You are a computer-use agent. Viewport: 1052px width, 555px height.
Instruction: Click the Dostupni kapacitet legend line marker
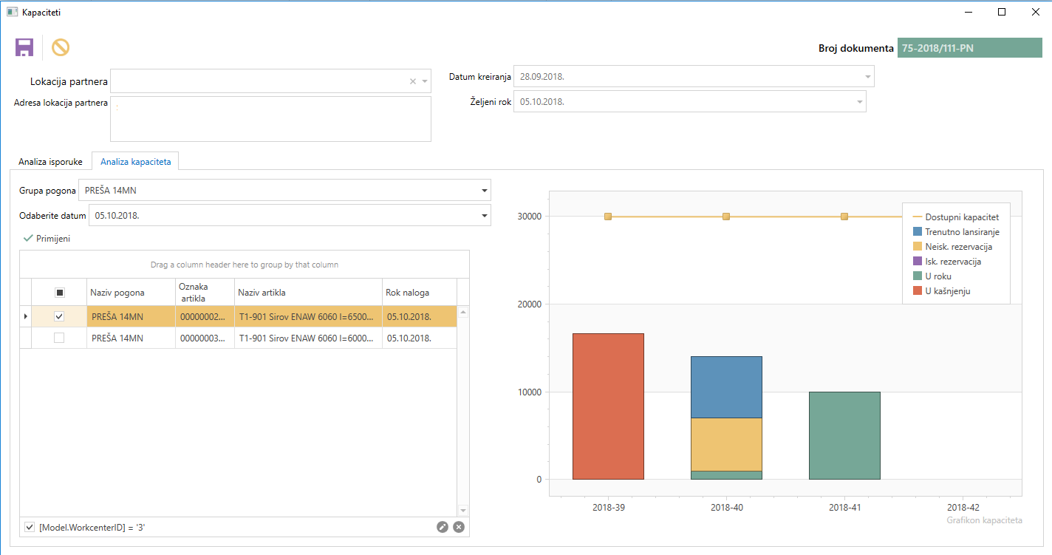click(x=918, y=217)
